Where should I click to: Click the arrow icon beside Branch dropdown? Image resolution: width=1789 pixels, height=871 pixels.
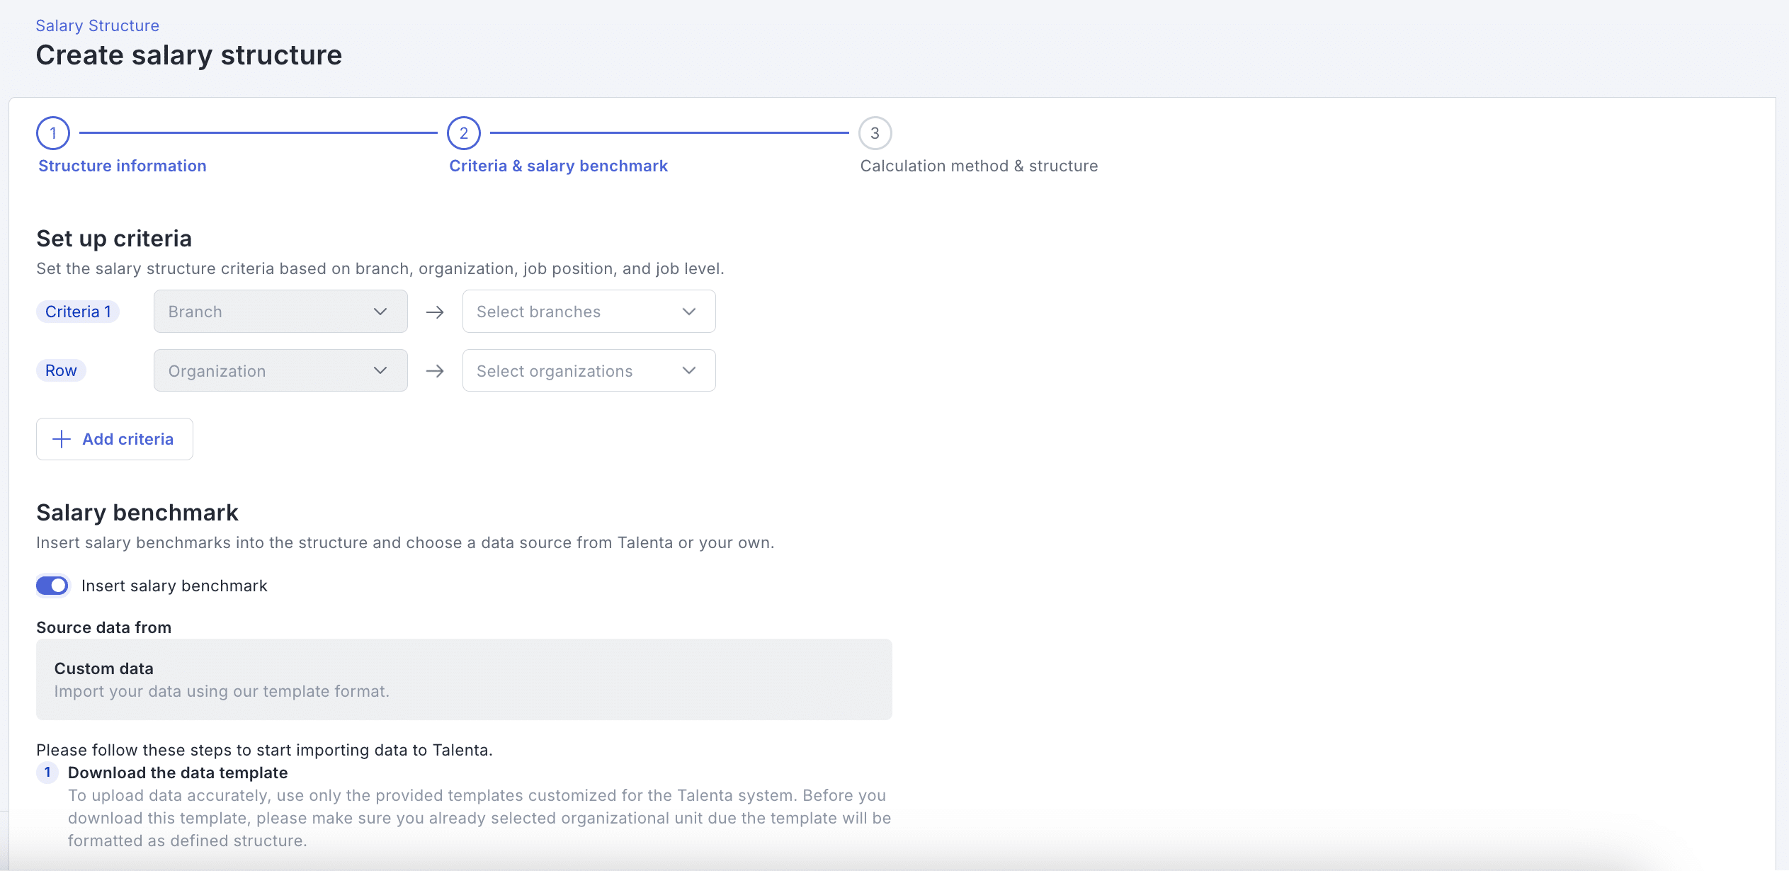tap(435, 312)
